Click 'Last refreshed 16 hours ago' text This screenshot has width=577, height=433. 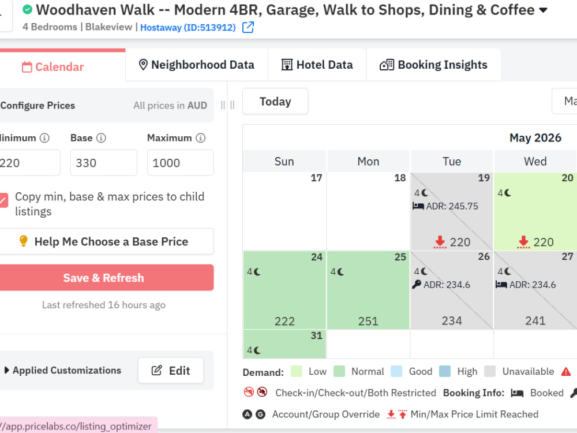[x=104, y=305]
